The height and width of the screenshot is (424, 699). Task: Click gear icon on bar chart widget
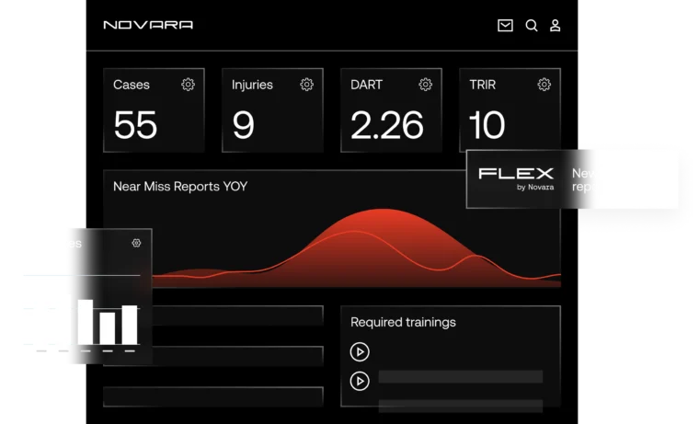136,243
